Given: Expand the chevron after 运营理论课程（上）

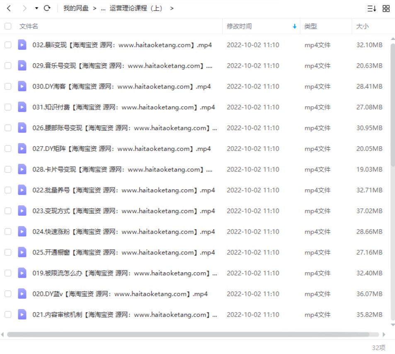Looking at the screenshot, I should coord(172,8).
